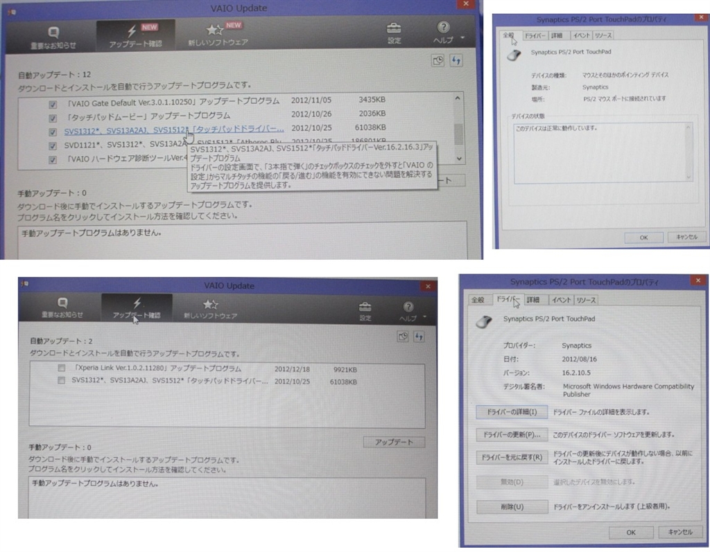
Task: Show update history icon in 2-update VAIO window
Action: click(403, 337)
